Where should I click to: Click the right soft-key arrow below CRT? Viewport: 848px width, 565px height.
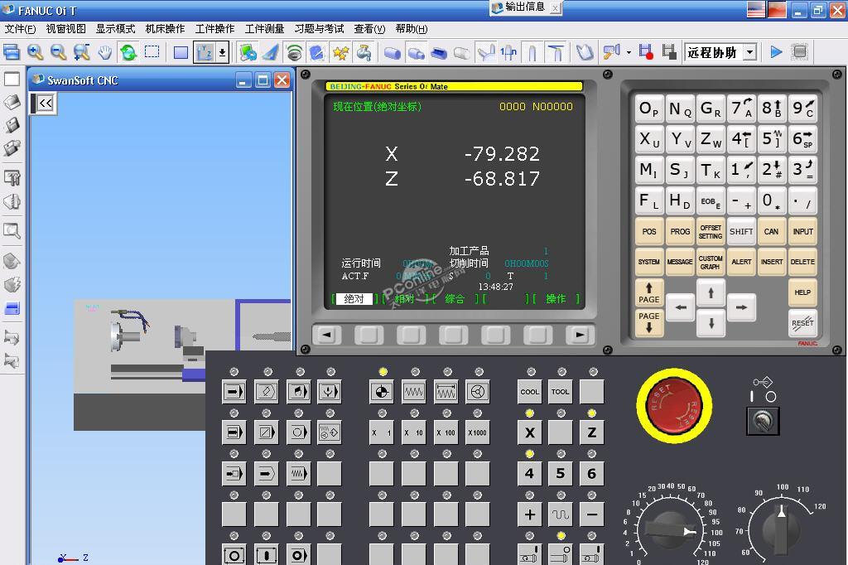click(x=580, y=335)
